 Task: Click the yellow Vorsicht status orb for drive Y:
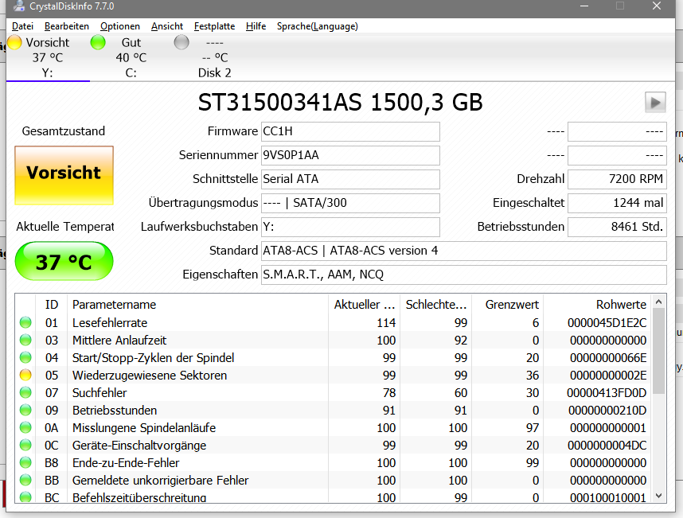tap(14, 42)
